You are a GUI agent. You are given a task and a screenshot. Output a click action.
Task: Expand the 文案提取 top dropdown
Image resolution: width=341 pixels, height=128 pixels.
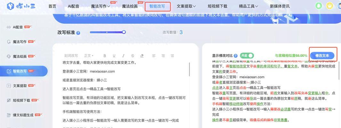pyautogui.click(x=186, y=6)
